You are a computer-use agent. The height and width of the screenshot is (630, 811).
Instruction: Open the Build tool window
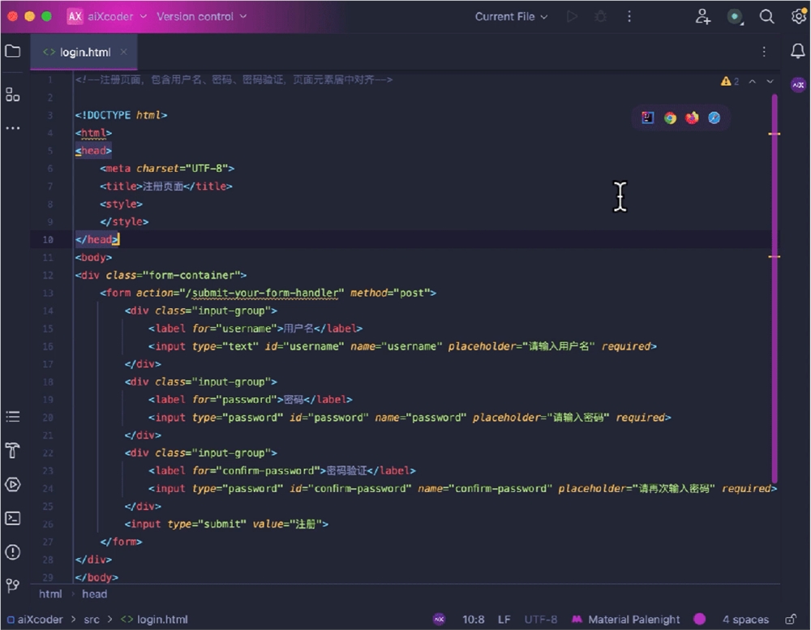coord(12,450)
